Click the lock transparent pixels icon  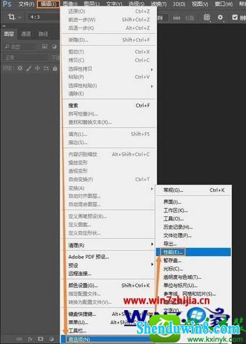[20, 68]
